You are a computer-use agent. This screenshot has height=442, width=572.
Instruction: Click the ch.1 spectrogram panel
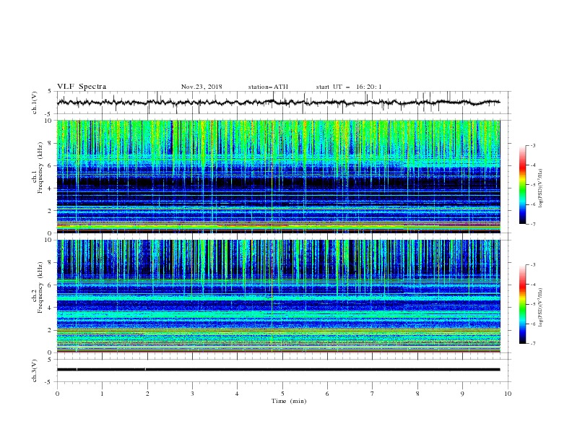[x=278, y=176]
